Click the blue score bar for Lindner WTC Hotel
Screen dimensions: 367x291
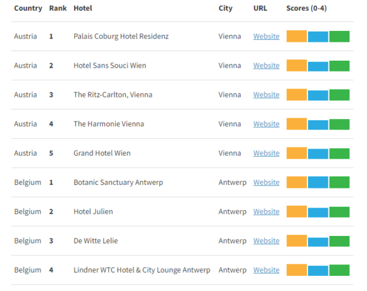point(318,271)
